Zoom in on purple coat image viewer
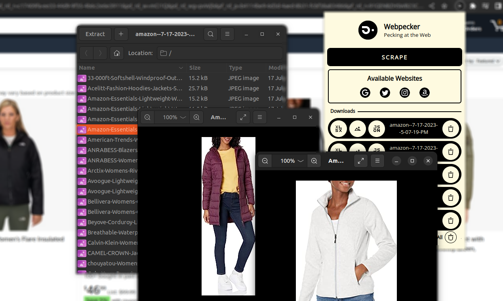503x301 pixels. pyautogui.click(x=196, y=117)
